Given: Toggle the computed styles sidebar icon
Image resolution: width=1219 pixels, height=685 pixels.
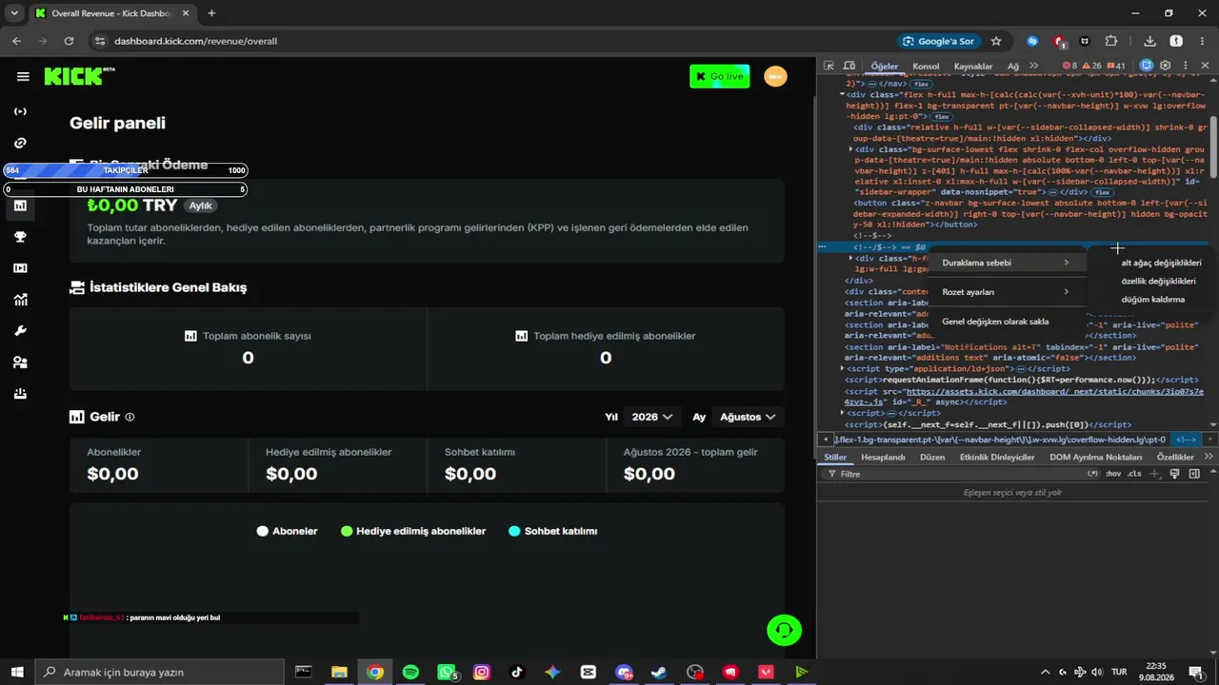Looking at the screenshot, I should point(1194,474).
